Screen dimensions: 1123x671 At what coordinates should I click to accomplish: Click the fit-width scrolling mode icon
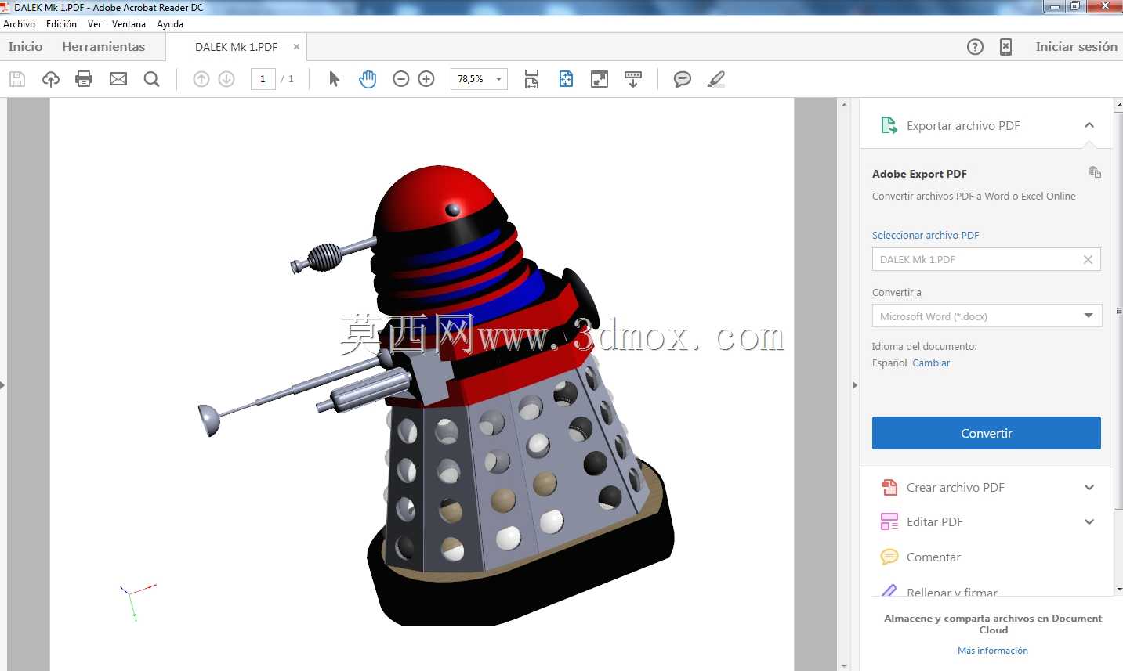click(x=531, y=79)
